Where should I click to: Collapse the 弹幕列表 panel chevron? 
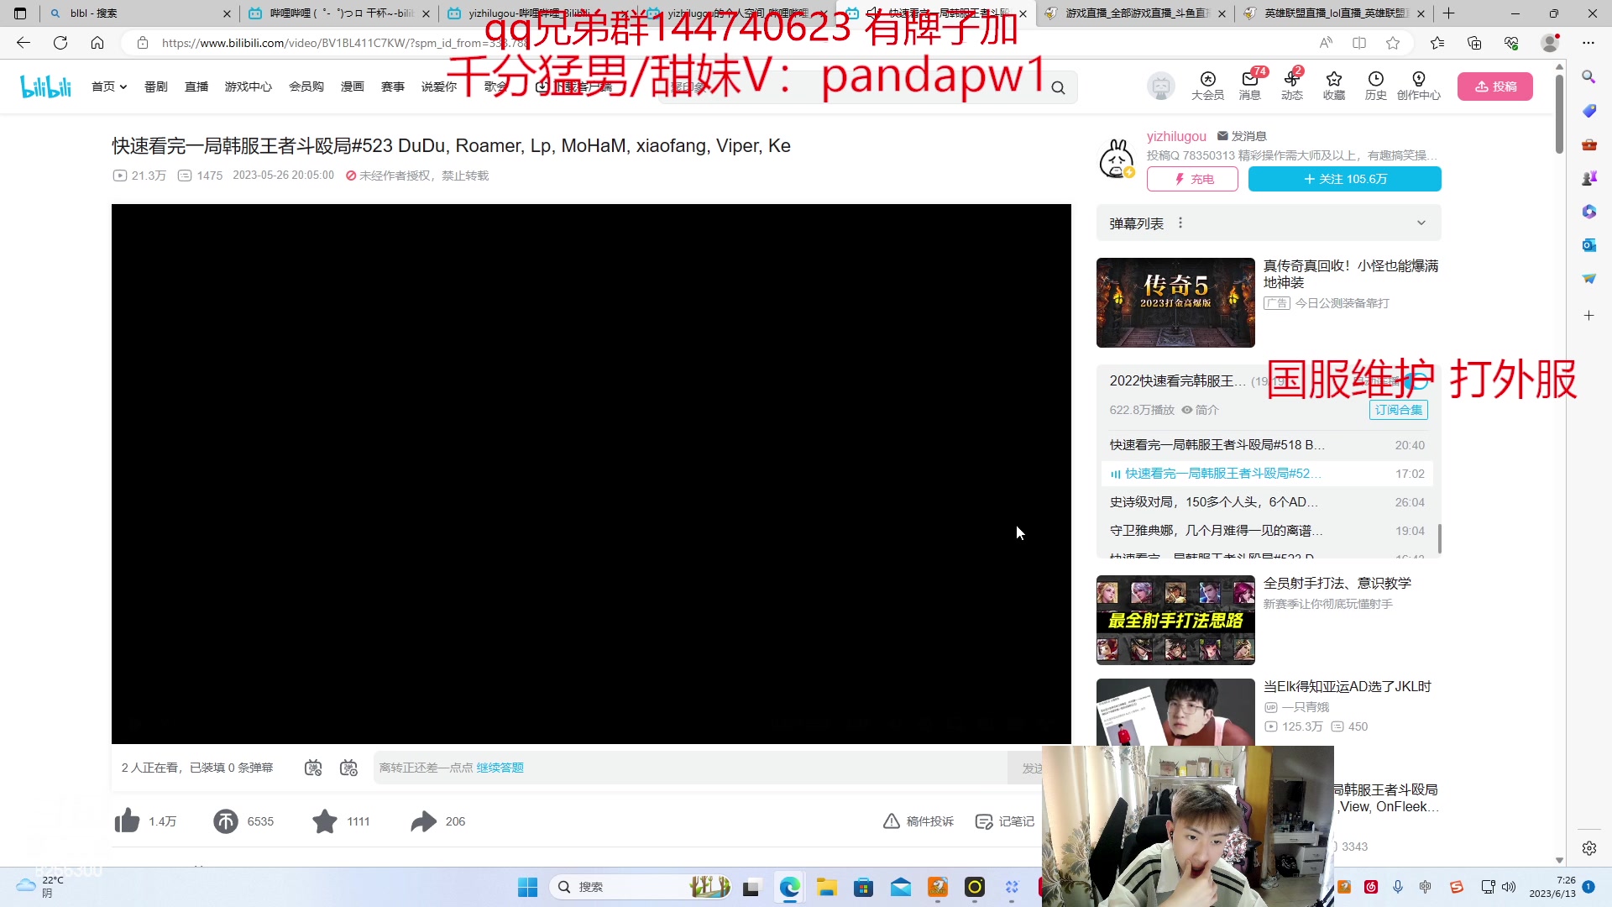(x=1421, y=223)
